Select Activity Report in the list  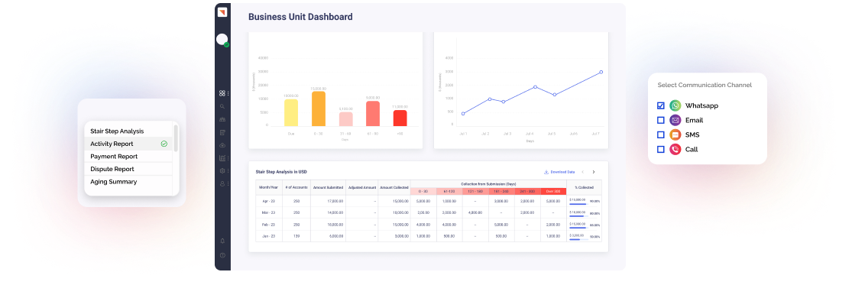[x=129, y=144]
